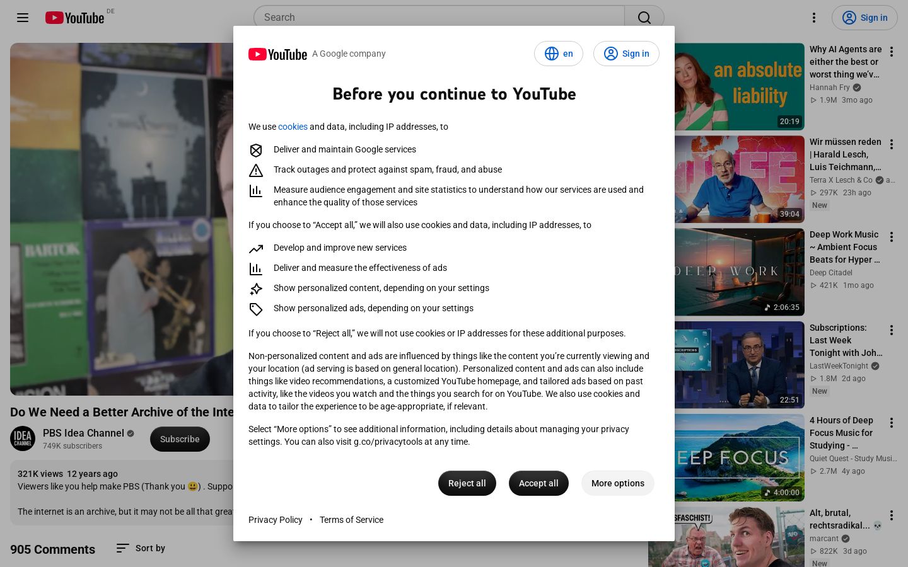Screen dimensions: 908x567
Task: Open the 'Why AI Agents are either' video title
Action: coord(846,62)
